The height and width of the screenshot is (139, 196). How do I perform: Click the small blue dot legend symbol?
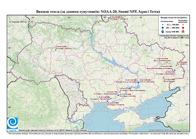pyautogui.click(x=162, y=25)
